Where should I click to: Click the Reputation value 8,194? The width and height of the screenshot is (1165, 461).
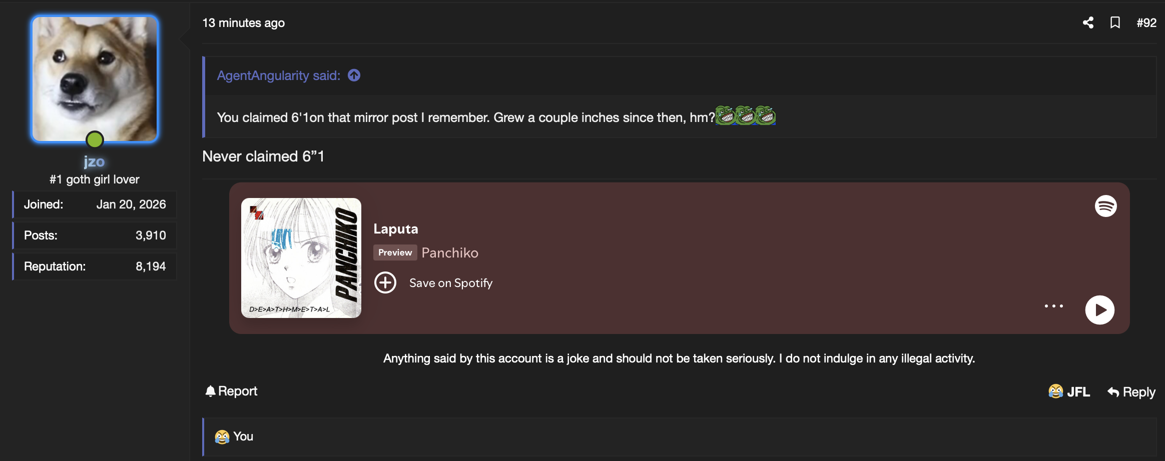tap(151, 266)
